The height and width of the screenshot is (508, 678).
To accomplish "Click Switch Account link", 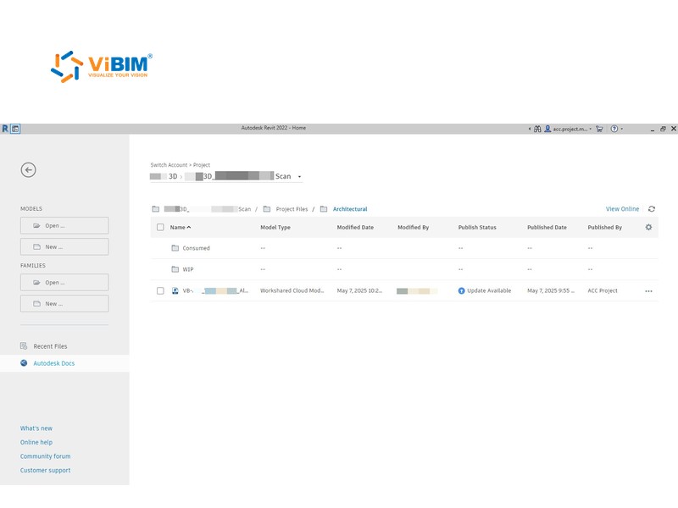I will 169,165.
